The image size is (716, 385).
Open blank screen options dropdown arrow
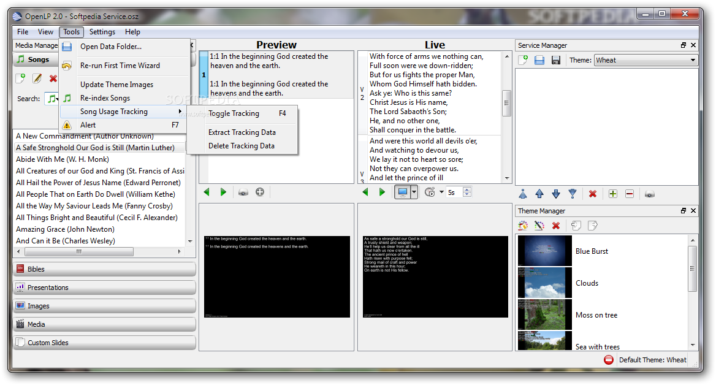coord(414,192)
